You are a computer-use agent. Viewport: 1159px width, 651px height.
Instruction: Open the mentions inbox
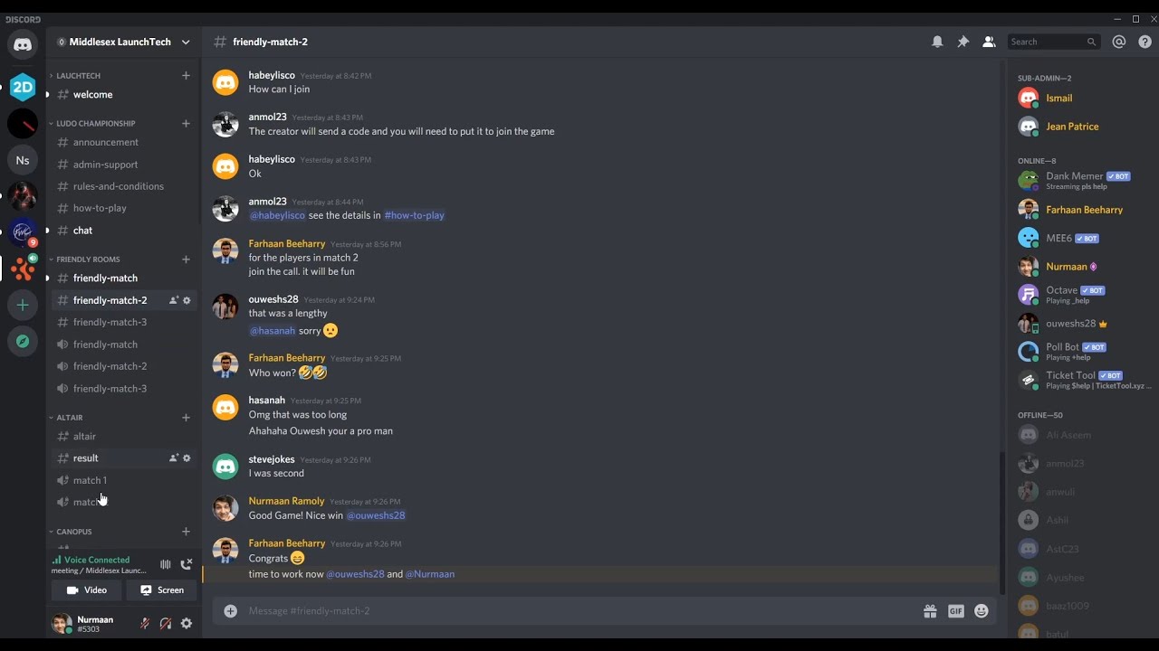click(x=1119, y=42)
